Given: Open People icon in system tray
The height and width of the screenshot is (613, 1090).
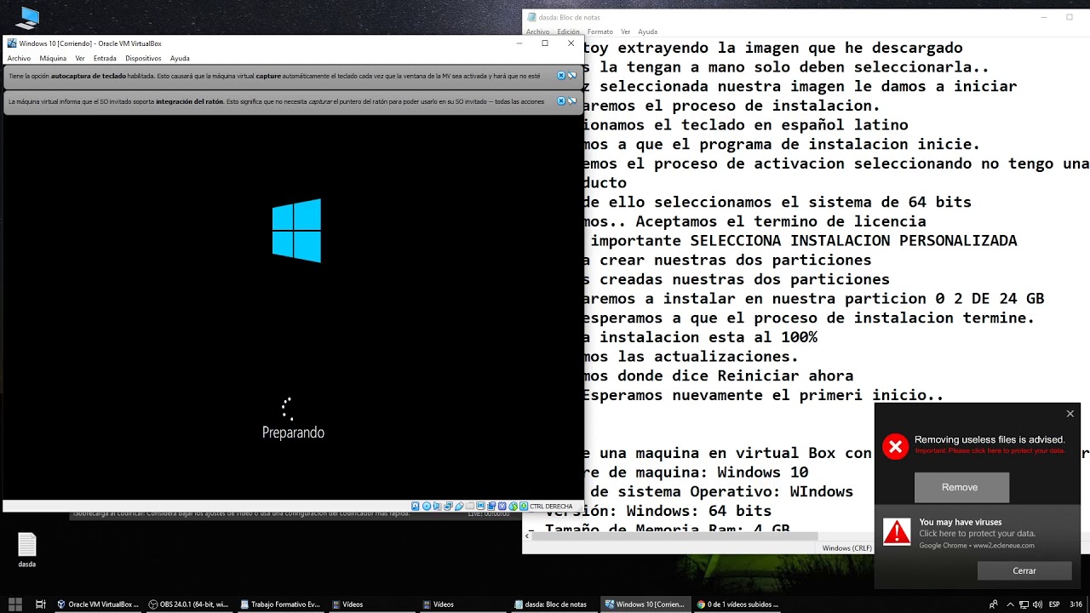Looking at the screenshot, I should pyautogui.click(x=994, y=604).
